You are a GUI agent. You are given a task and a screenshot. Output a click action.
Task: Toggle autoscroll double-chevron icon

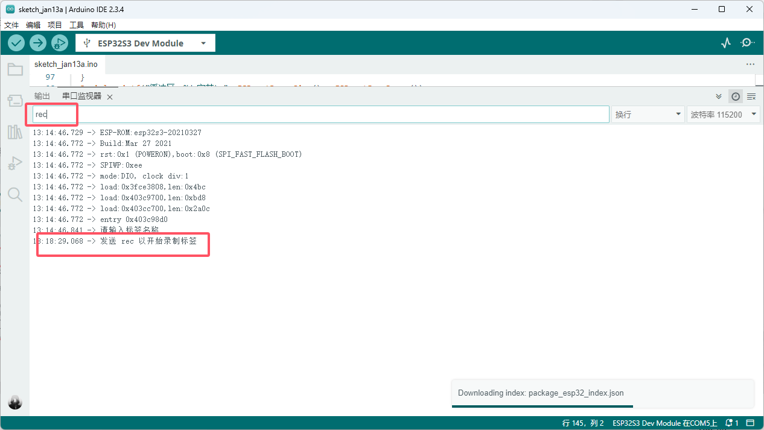click(x=719, y=96)
